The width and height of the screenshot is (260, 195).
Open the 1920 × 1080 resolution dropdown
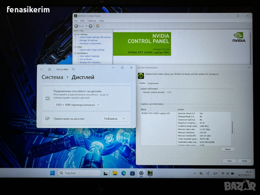pos(78,105)
